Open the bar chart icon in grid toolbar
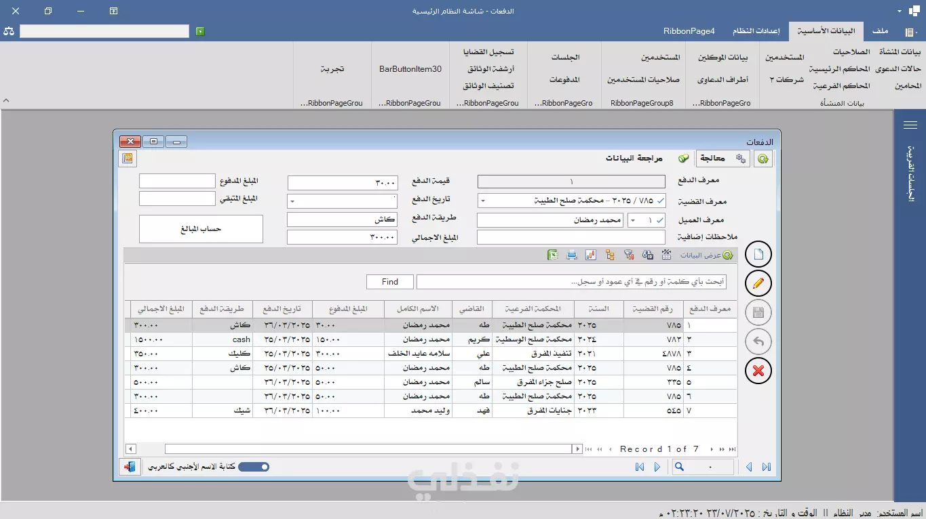 tap(590, 255)
